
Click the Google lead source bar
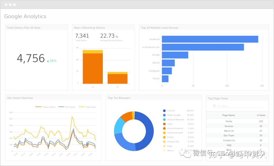(175, 55)
